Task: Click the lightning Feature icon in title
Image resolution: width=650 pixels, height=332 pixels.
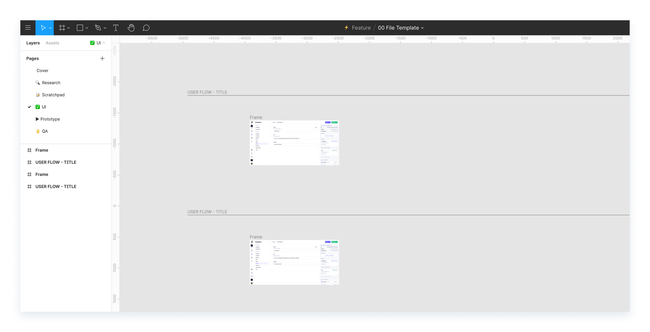Action: [347, 28]
